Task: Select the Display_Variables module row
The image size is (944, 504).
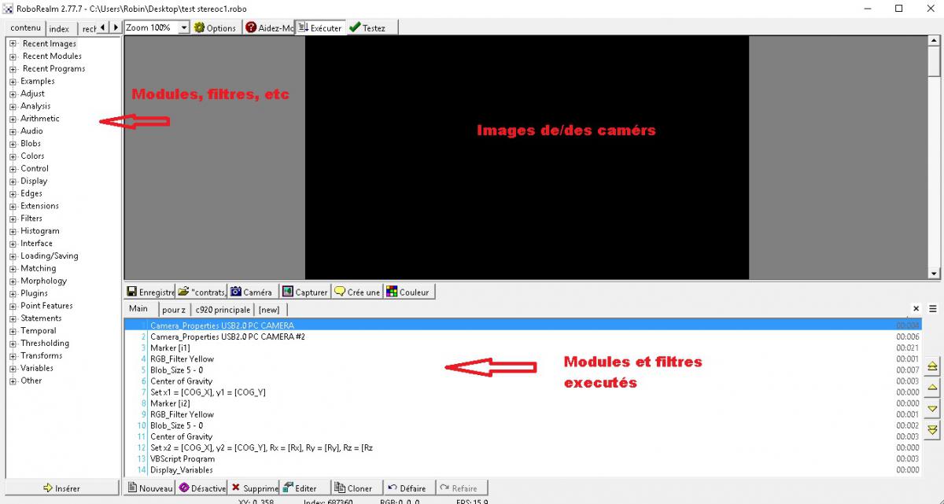Action: (522, 469)
